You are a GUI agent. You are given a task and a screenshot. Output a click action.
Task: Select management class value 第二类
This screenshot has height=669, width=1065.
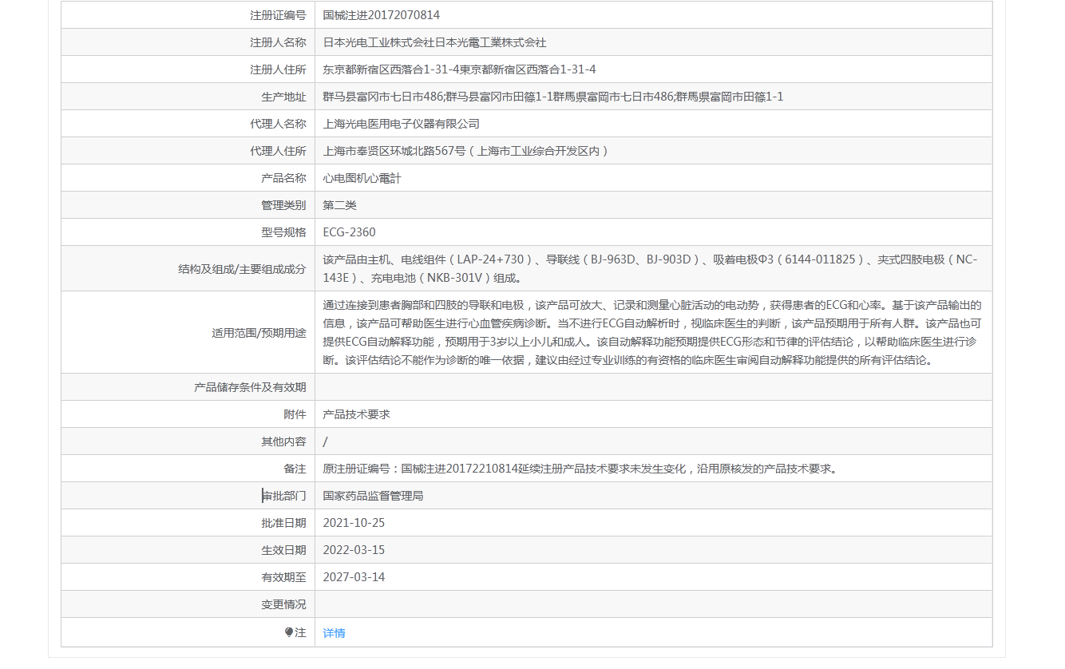(340, 205)
